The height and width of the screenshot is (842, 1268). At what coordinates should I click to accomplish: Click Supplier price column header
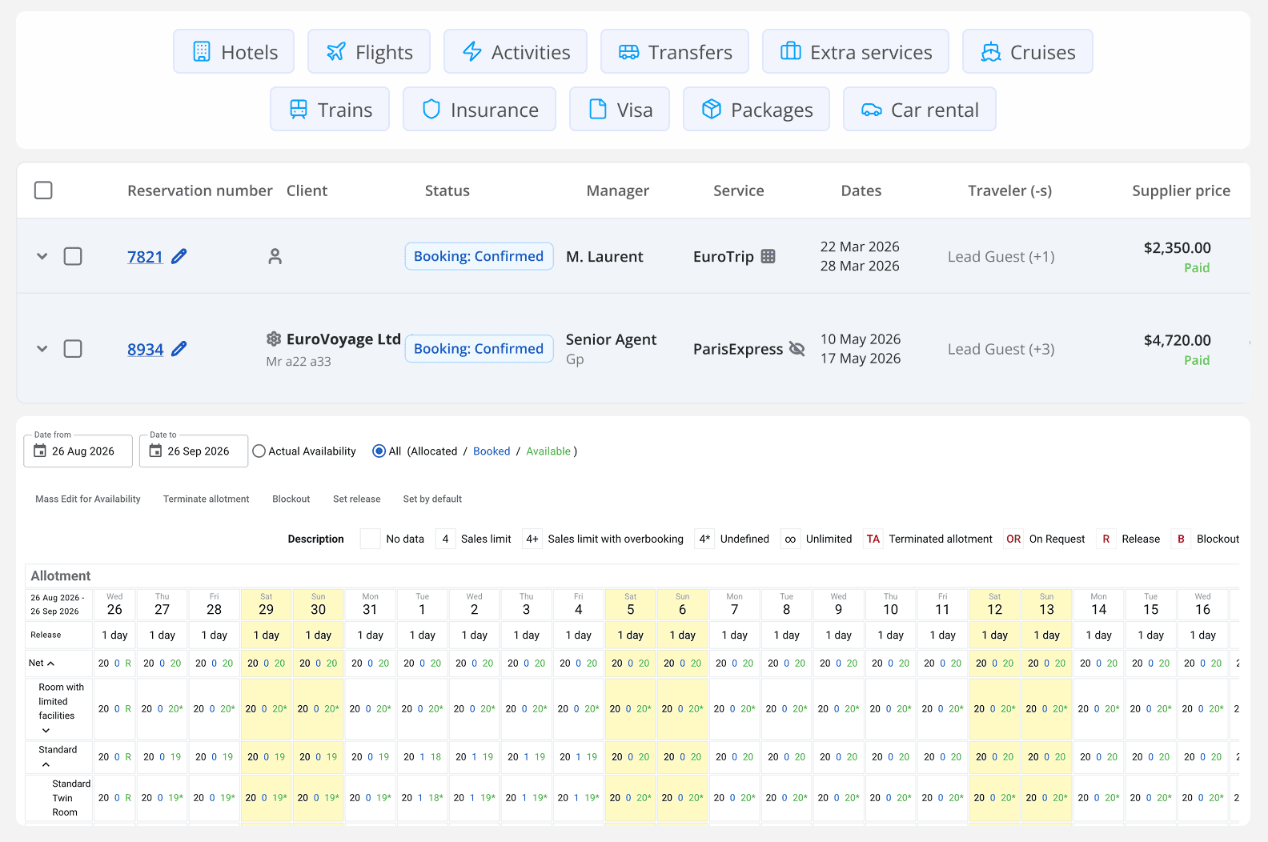point(1181,190)
